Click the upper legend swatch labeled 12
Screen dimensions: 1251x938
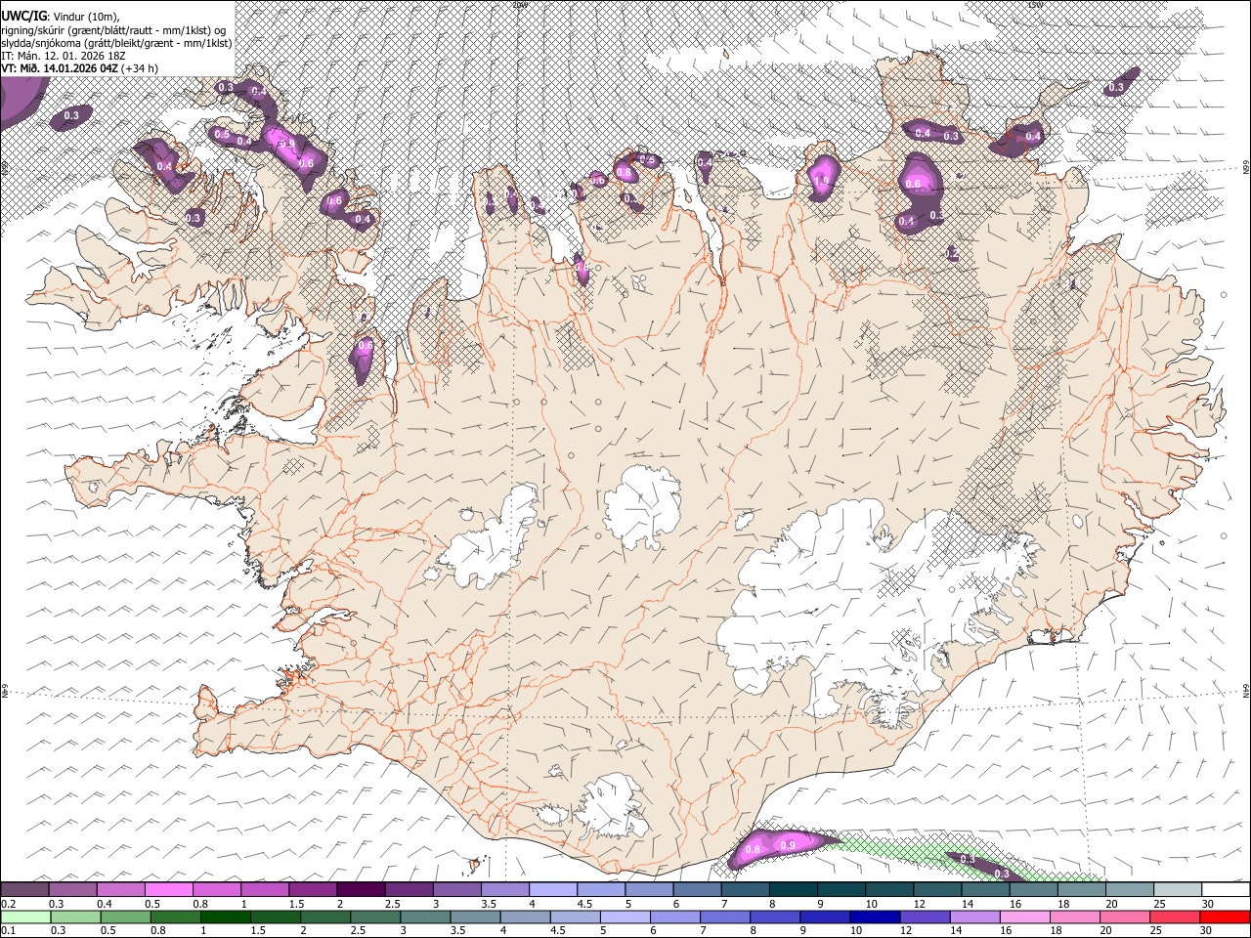click(937, 889)
